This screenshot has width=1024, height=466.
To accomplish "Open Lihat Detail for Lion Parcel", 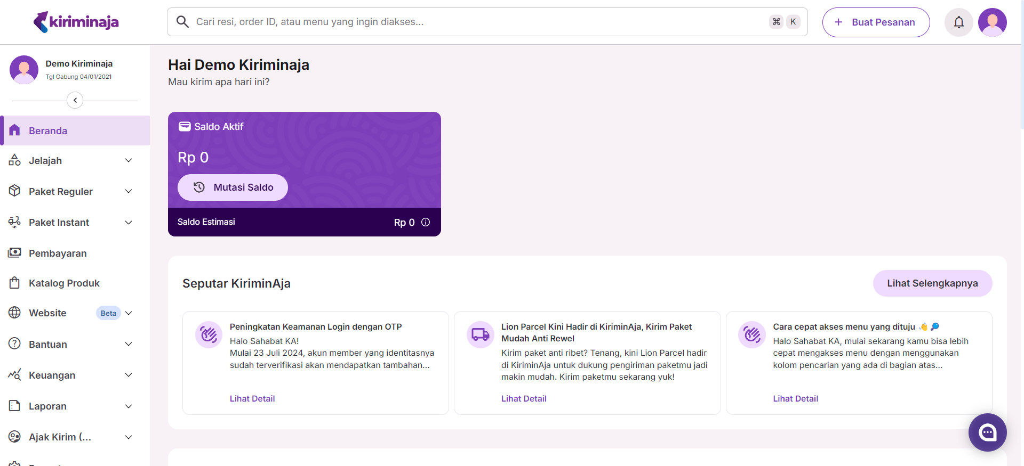I will pos(524,398).
